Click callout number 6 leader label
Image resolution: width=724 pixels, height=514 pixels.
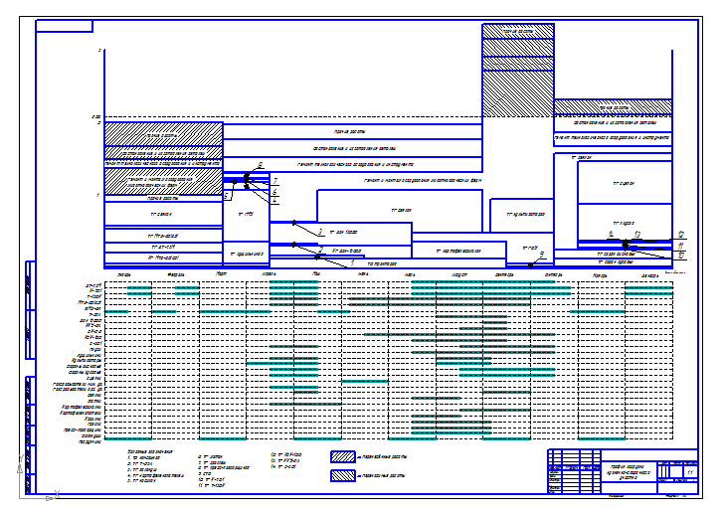[x=274, y=192]
